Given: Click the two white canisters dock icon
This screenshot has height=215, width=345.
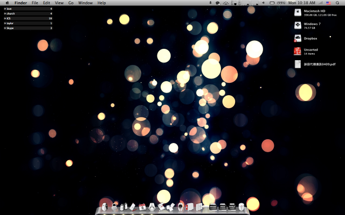Looking at the screenshot, I should (x=123, y=206).
